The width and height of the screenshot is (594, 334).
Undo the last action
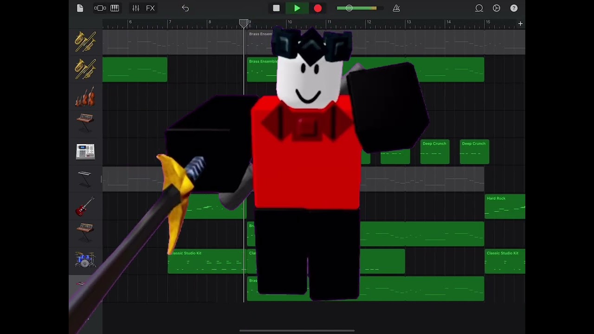click(x=185, y=8)
